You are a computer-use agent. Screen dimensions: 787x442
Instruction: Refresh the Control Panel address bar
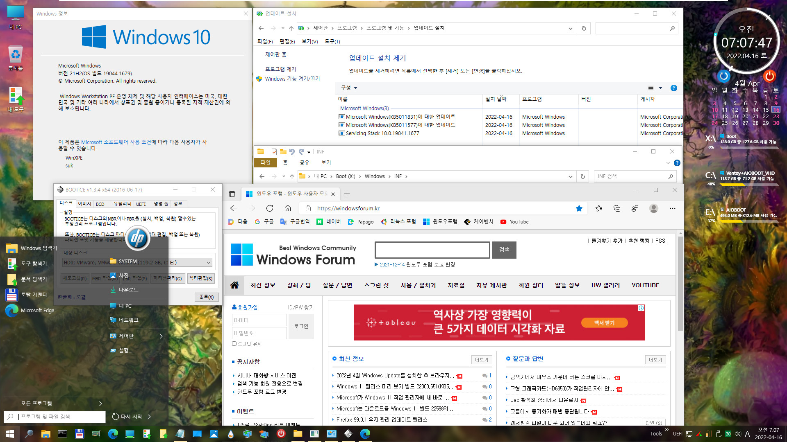tap(584, 28)
